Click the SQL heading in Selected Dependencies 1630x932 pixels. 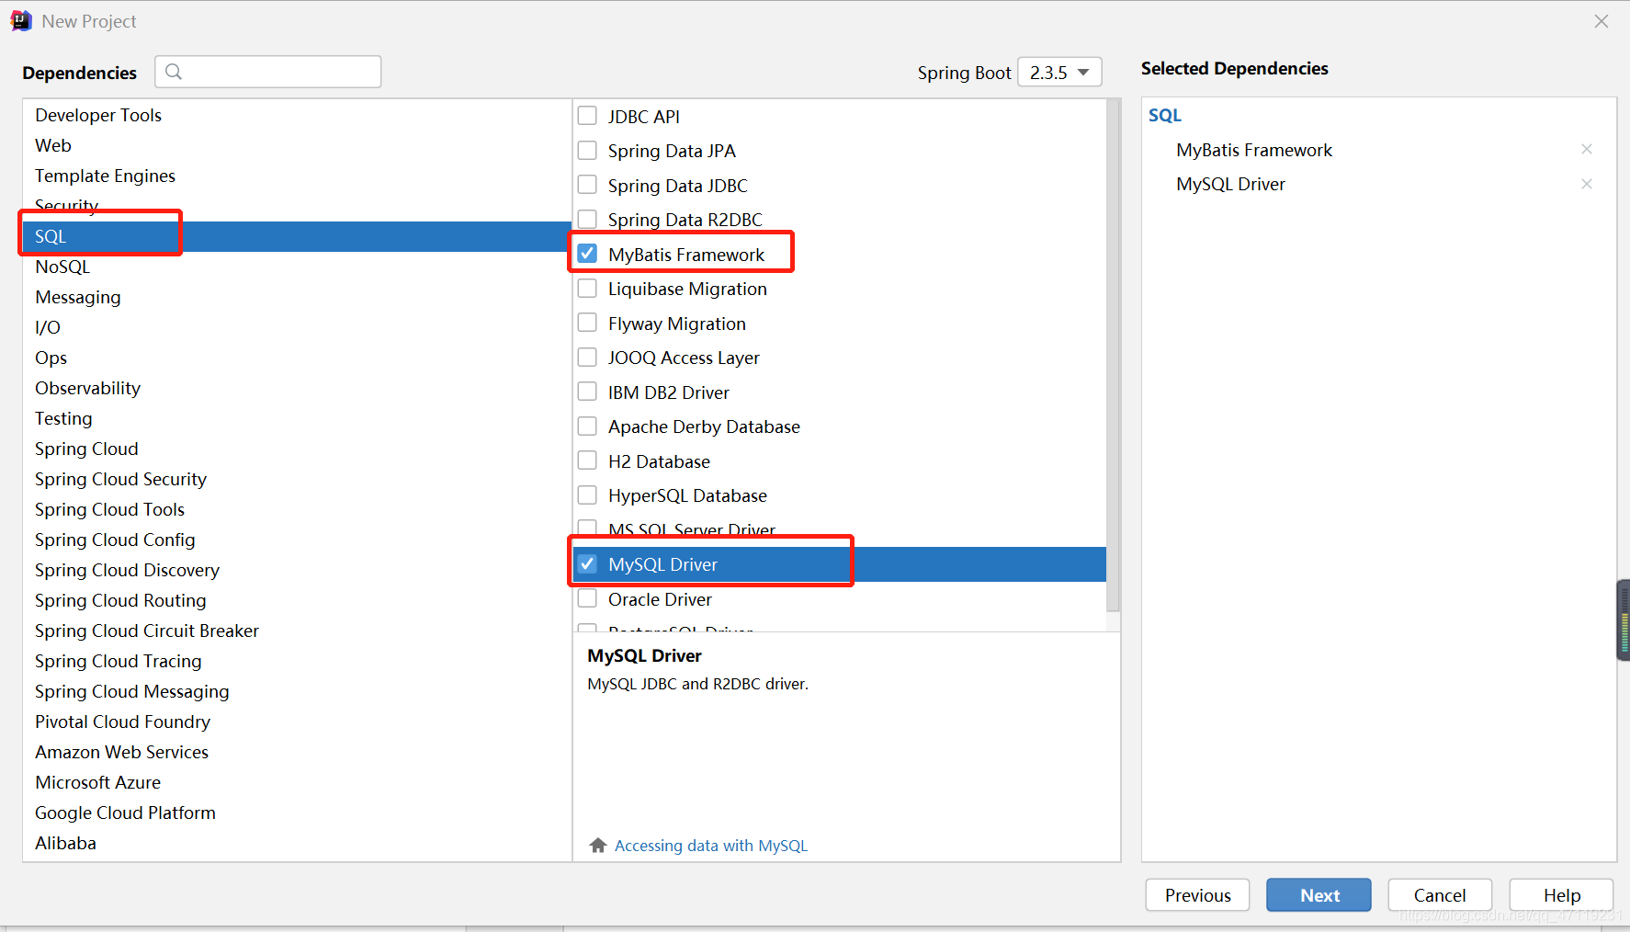tap(1165, 115)
